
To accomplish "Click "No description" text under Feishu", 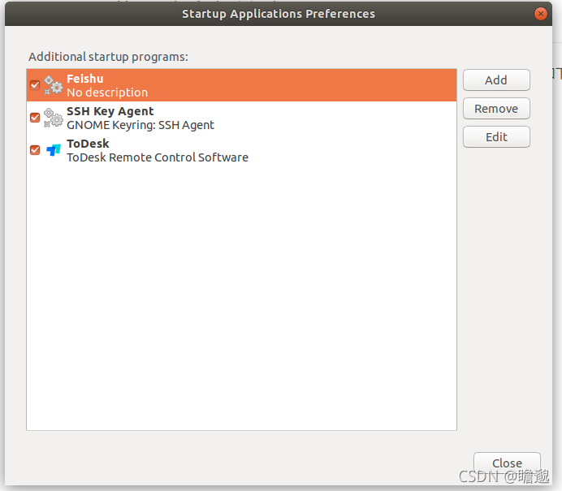I will (107, 93).
